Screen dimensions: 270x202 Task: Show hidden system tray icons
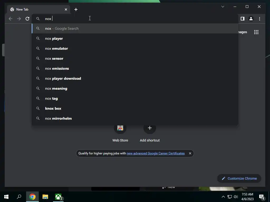click(223, 197)
